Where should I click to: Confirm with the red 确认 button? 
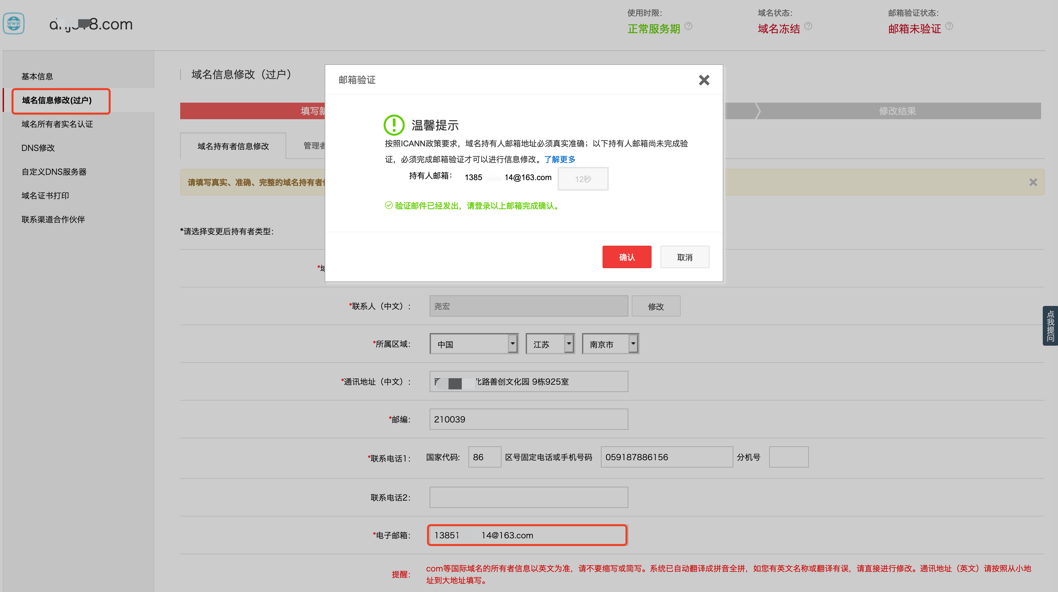[x=627, y=257]
